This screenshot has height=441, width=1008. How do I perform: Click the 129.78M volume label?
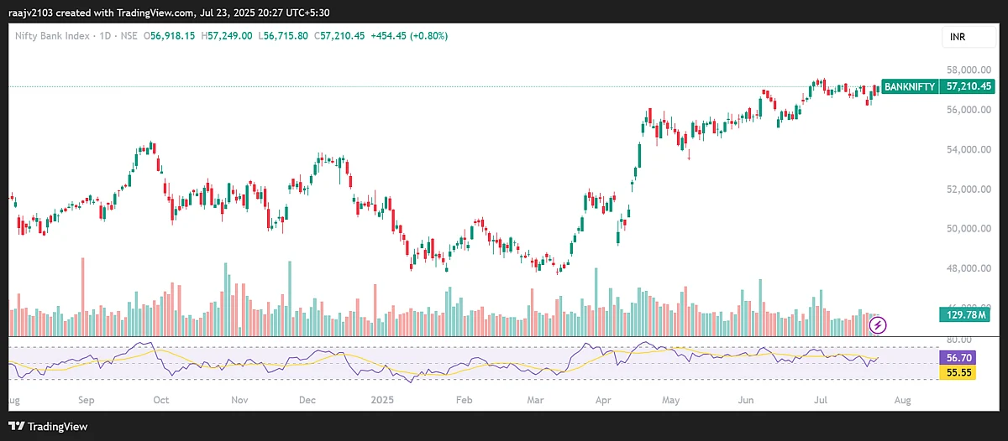tap(963, 315)
